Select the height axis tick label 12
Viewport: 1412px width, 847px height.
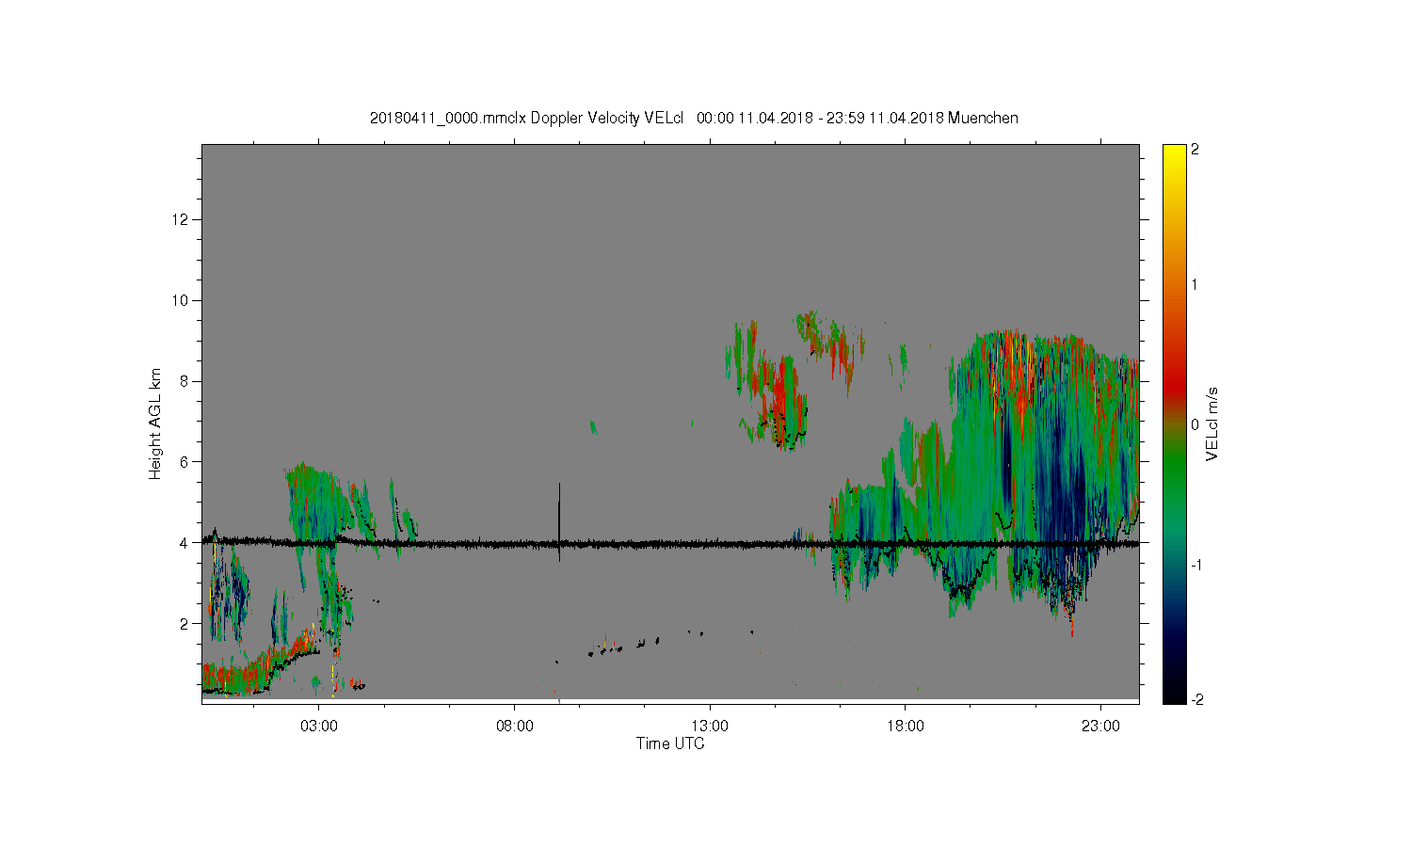click(x=182, y=220)
